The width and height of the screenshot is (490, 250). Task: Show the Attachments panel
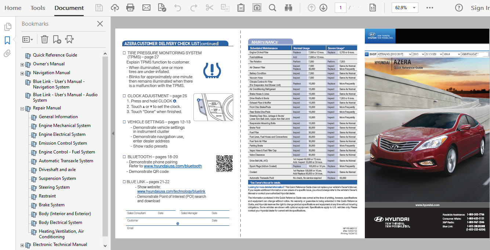(7, 54)
